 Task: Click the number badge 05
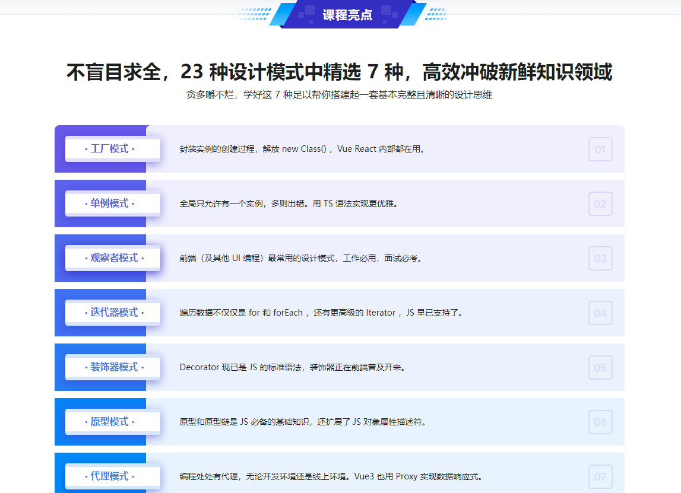[x=600, y=367]
